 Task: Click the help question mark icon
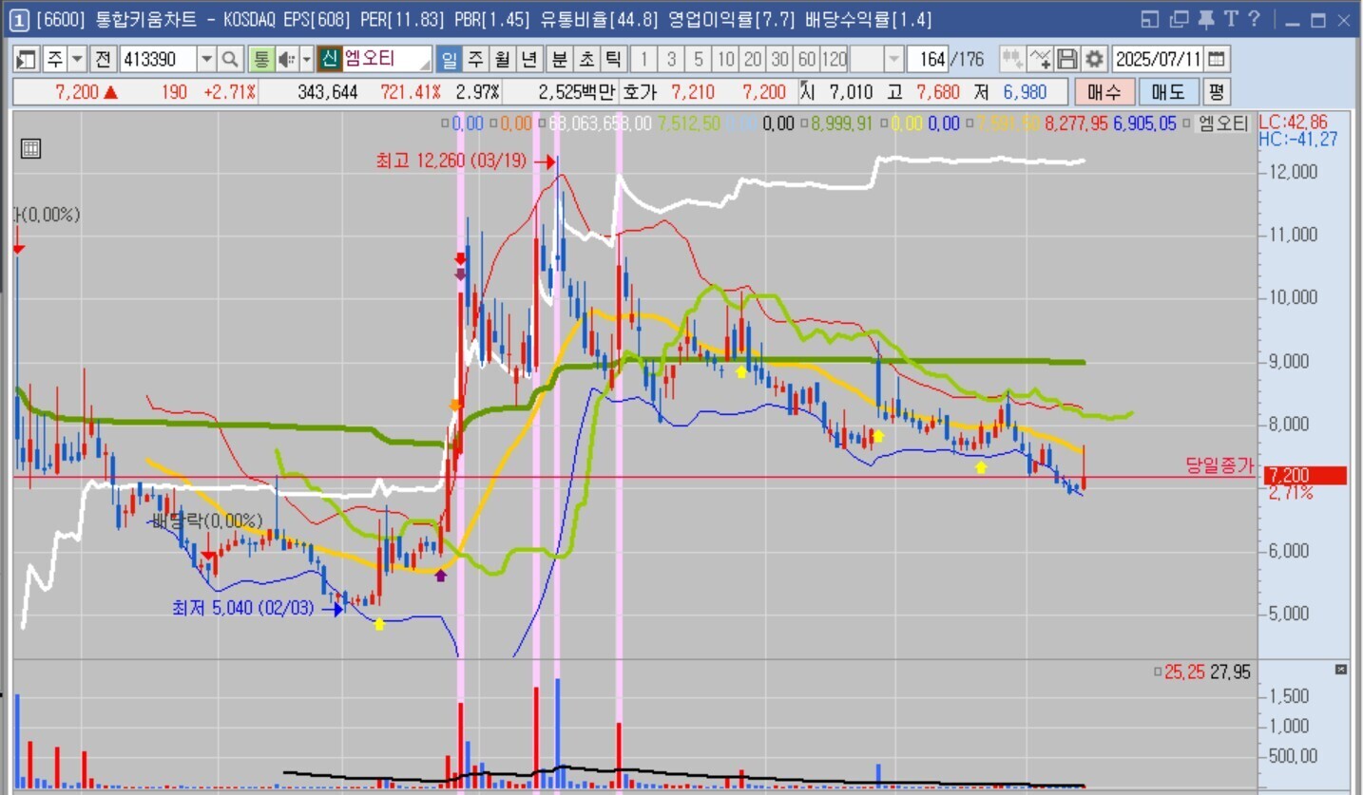(x=1254, y=20)
